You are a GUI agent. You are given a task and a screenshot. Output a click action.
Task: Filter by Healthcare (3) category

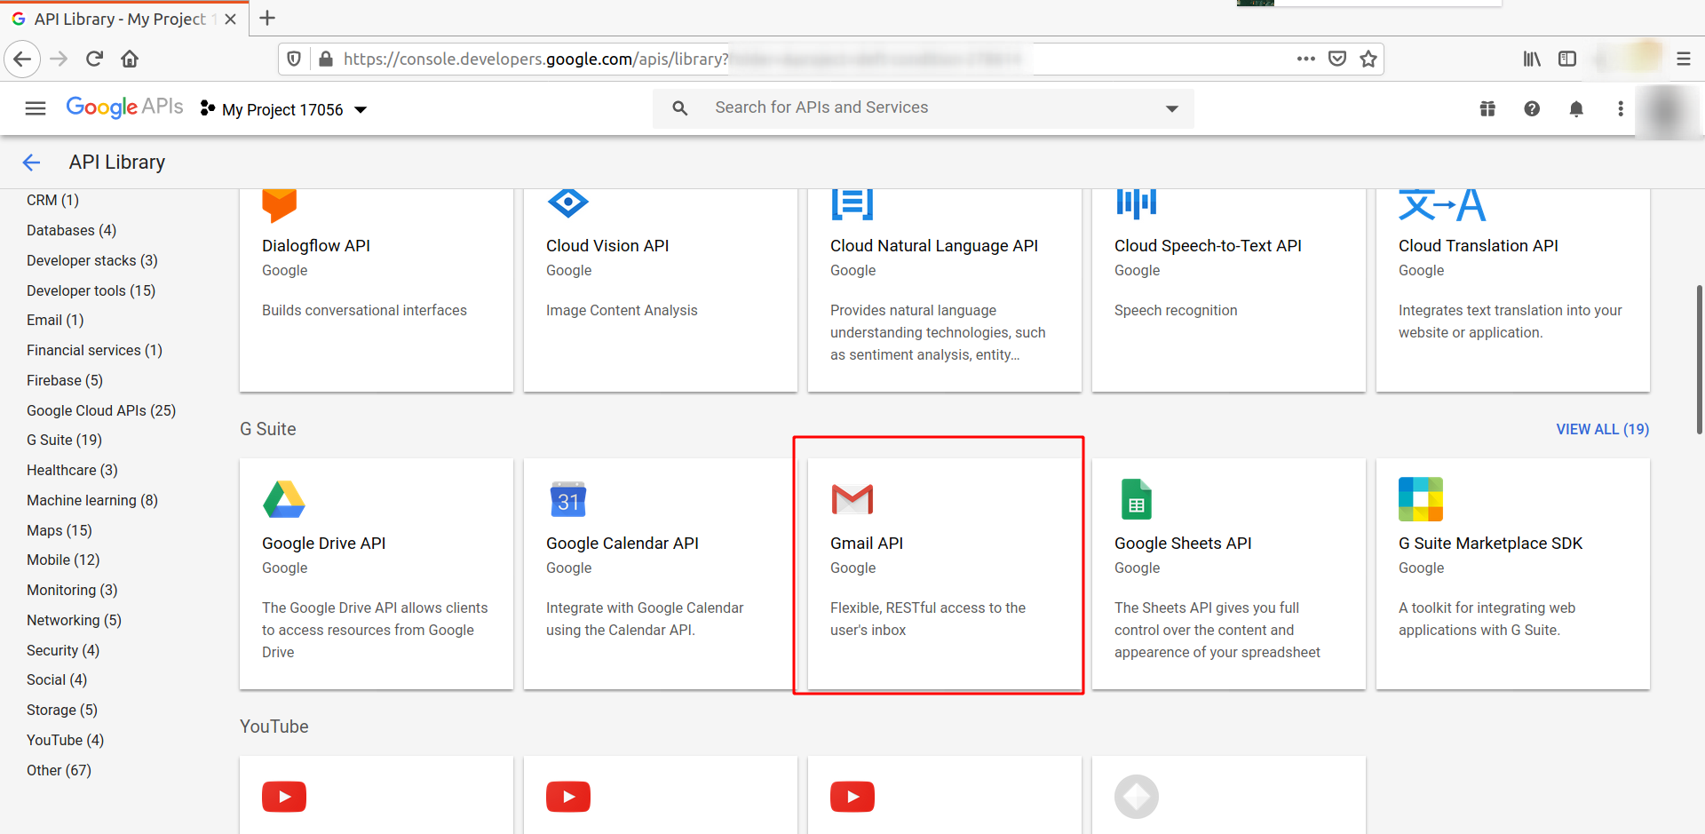point(72,471)
